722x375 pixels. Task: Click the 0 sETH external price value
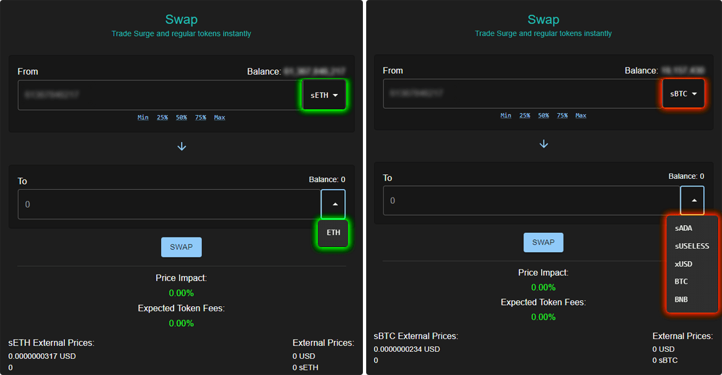(306, 368)
